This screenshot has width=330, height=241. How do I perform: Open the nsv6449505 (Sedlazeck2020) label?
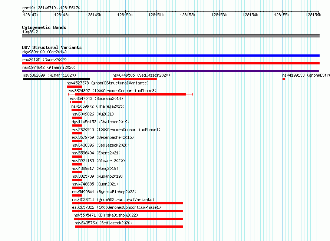pos(141,75)
